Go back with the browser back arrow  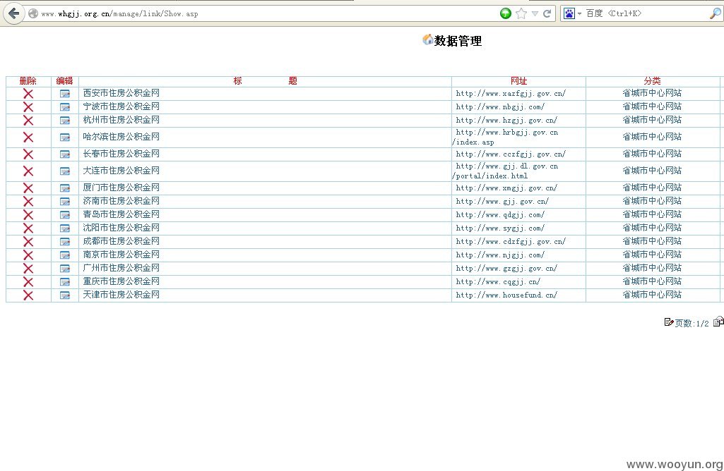tap(14, 13)
